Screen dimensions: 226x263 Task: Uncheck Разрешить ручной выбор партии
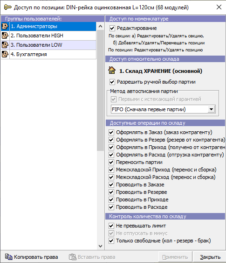(112, 82)
